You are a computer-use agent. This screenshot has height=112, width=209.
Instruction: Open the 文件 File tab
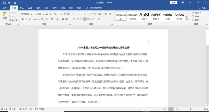(x=5, y=8)
